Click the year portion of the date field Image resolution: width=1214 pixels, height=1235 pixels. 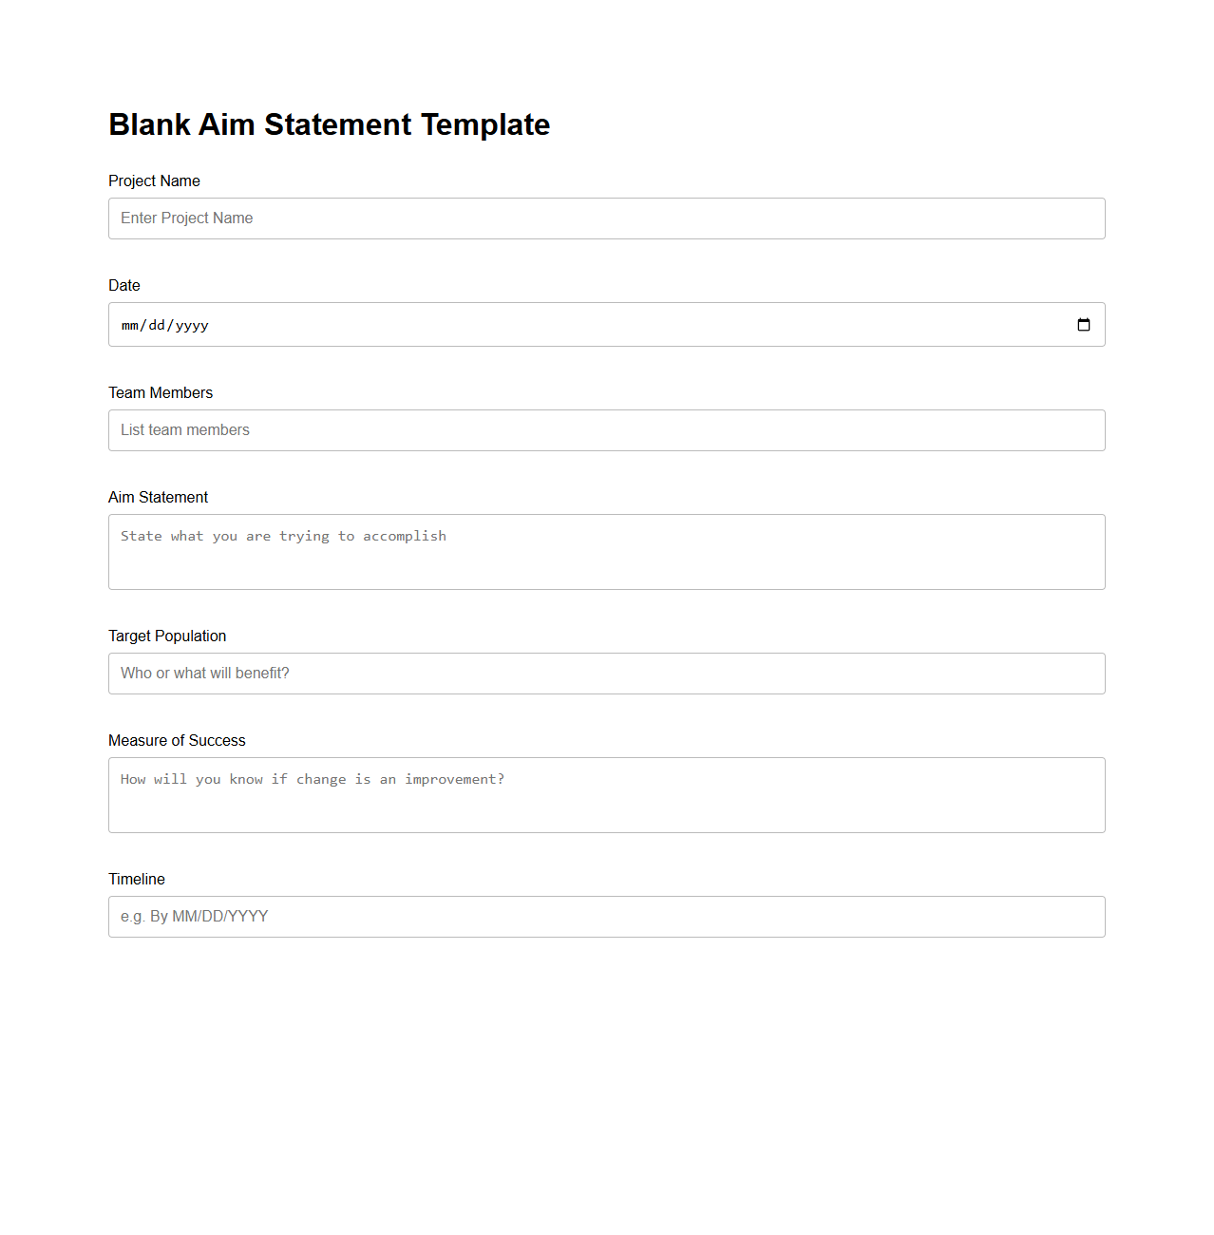point(191,324)
